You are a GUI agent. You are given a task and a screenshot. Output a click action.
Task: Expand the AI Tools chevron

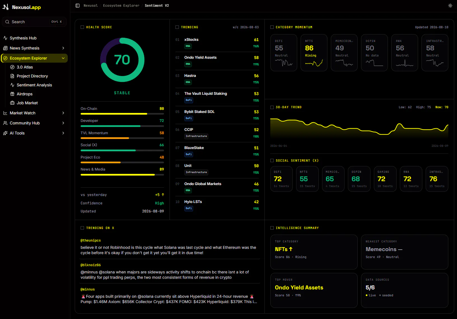(63, 133)
